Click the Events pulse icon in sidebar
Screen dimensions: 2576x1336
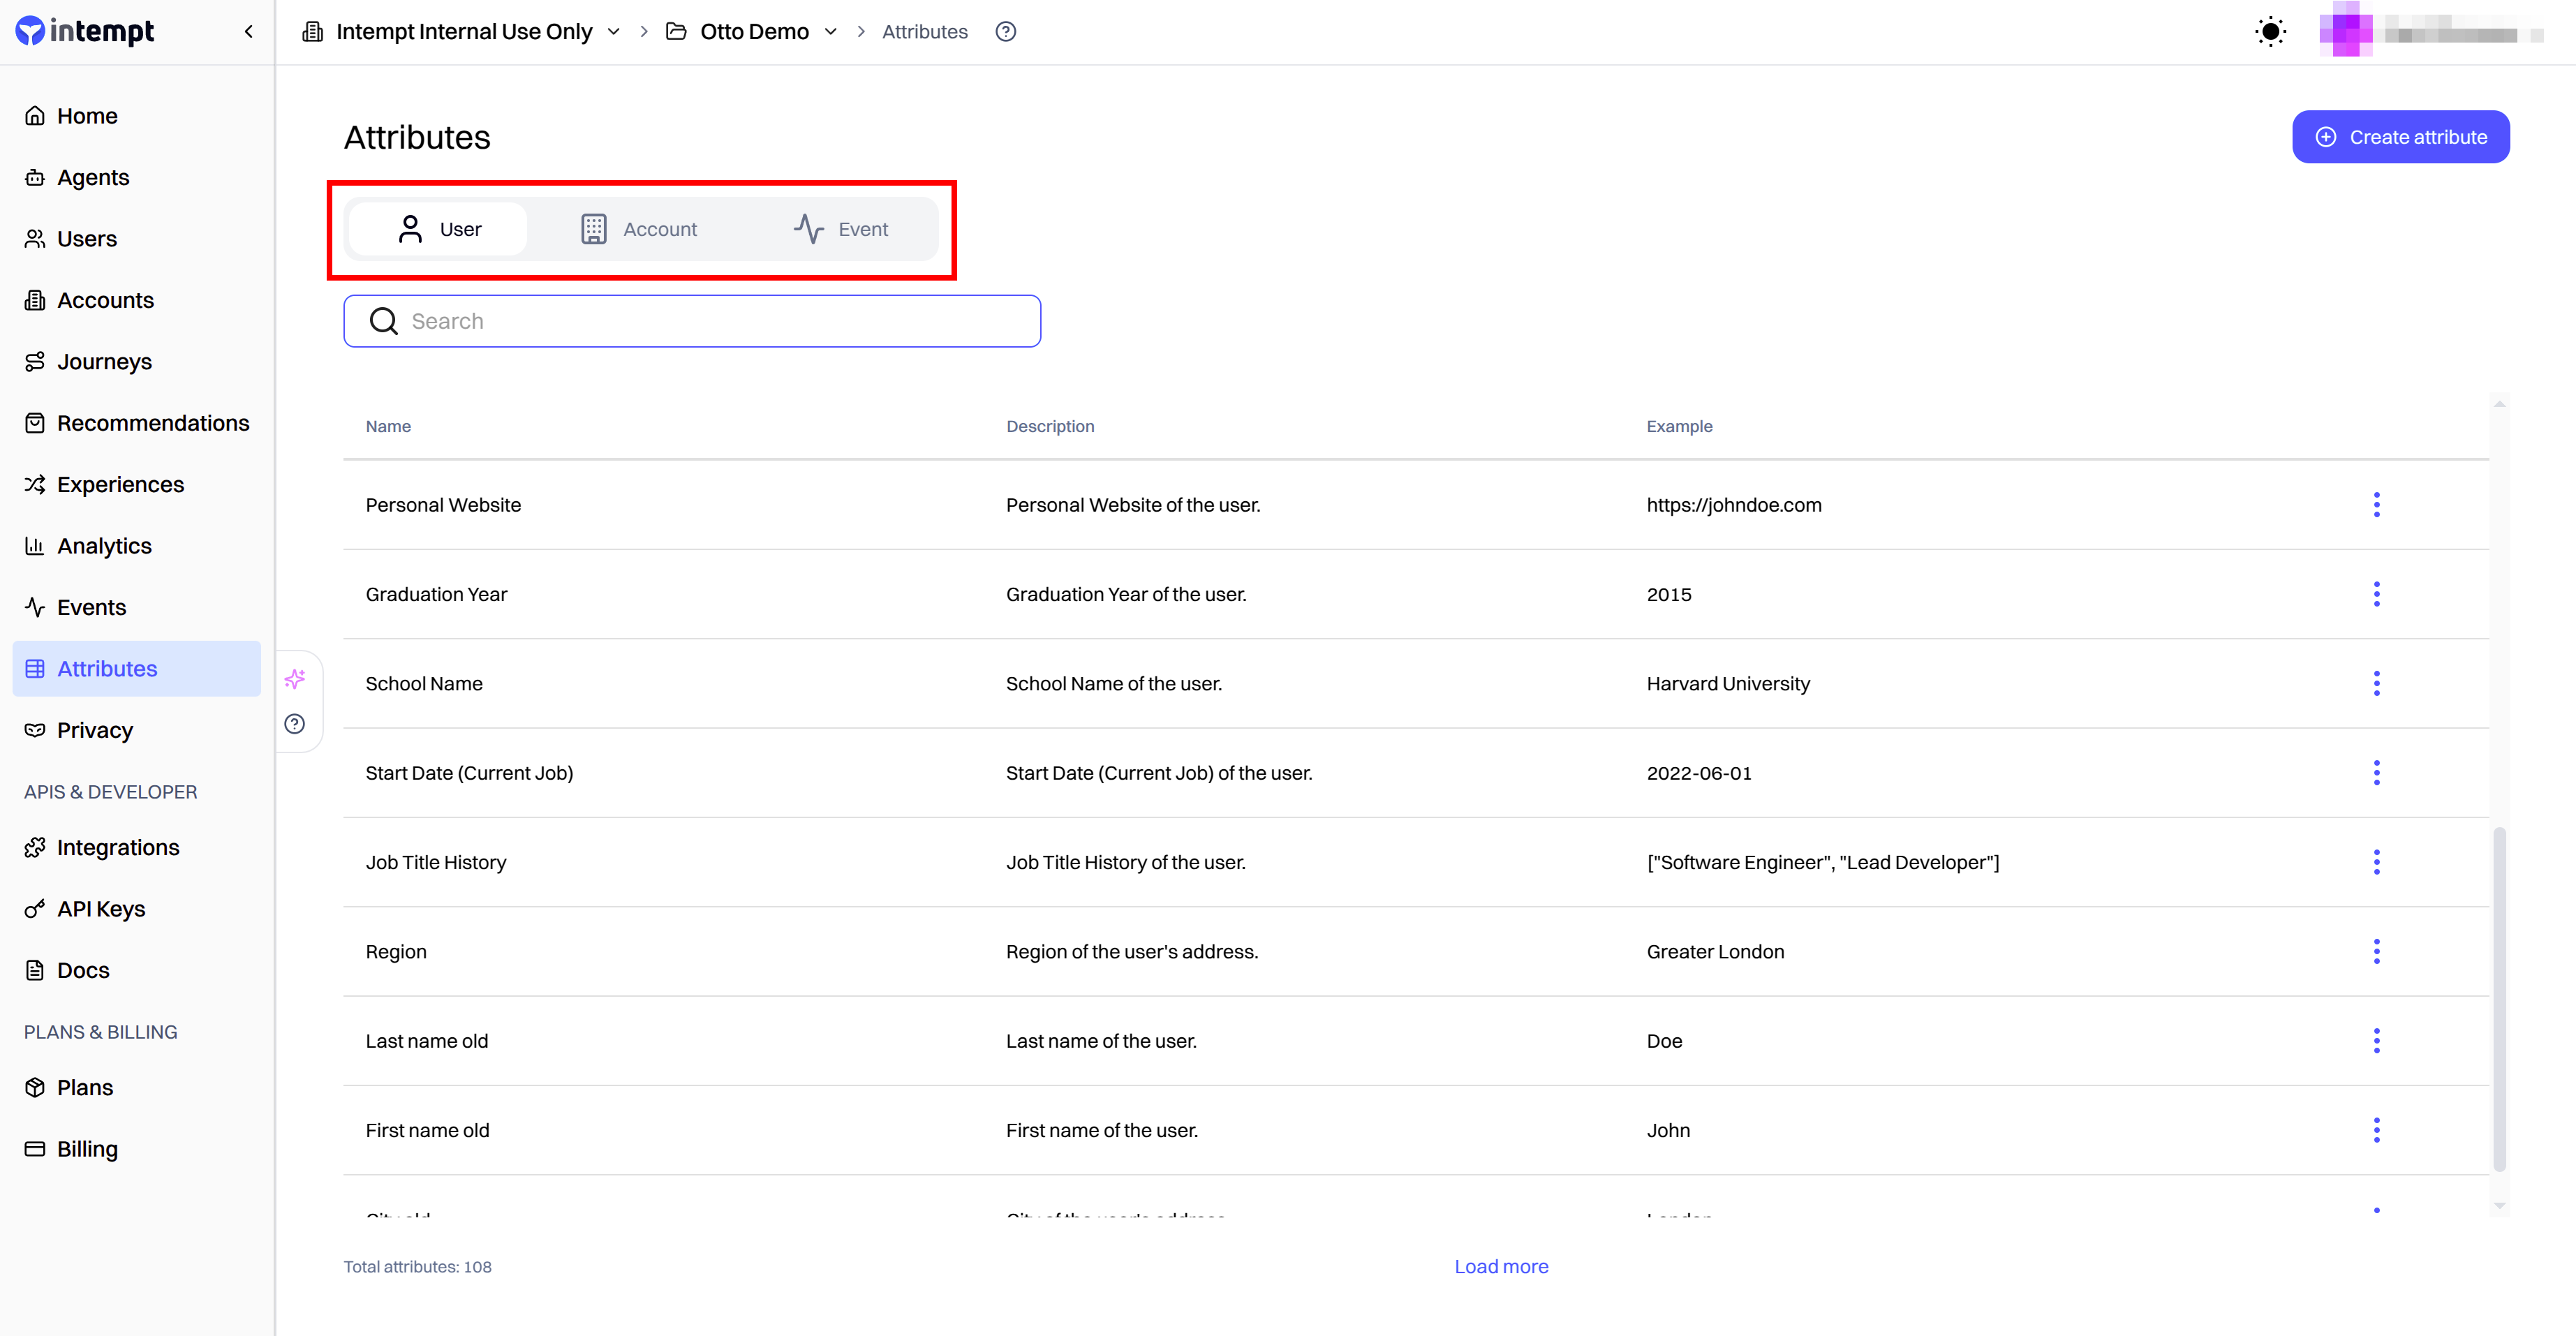tap(35, 608)
